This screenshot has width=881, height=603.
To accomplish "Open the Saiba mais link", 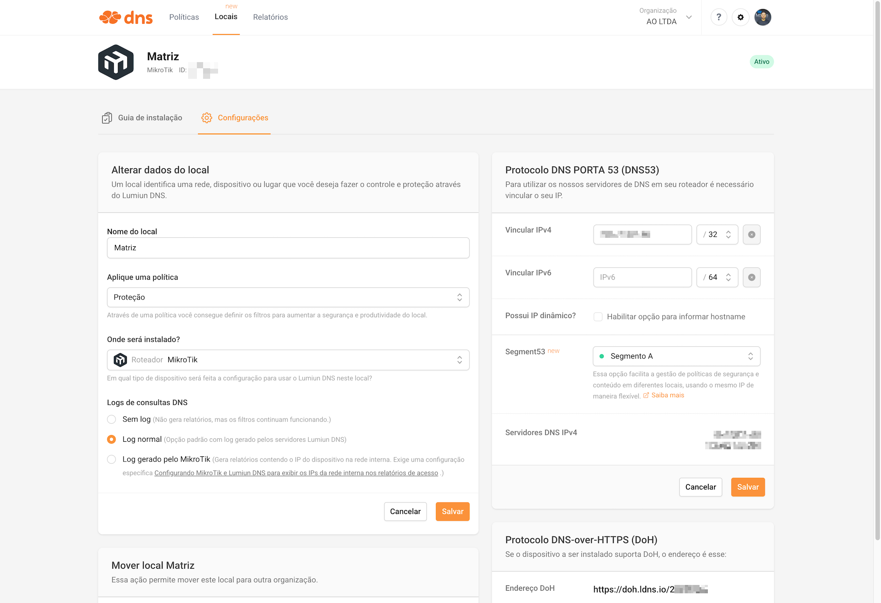I will pos(668,395).
